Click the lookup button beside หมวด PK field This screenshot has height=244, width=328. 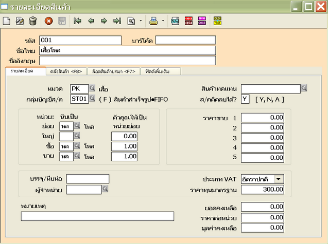[x=93, y=88]
